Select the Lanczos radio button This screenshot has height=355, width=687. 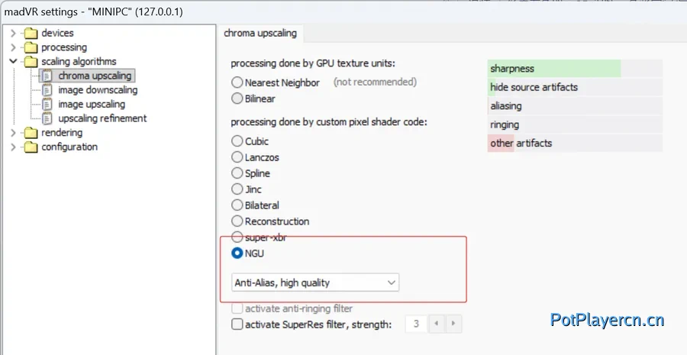click(237, 157)
